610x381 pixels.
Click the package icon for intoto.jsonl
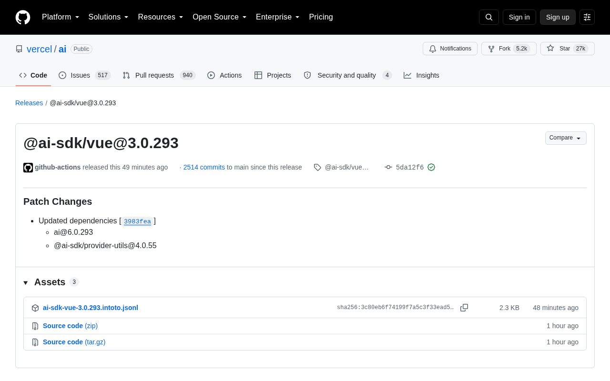coord(35,308)
